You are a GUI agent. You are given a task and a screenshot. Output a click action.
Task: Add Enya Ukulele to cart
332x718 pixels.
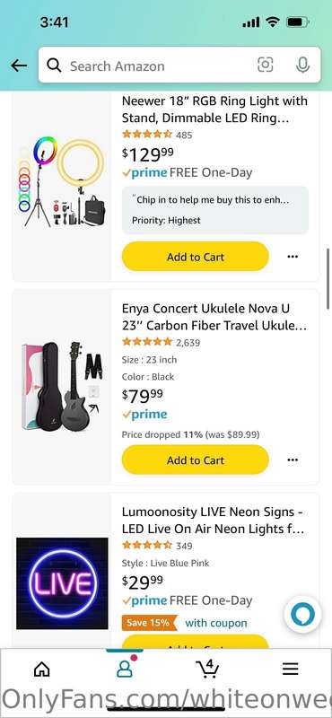[x=195, y=460]
